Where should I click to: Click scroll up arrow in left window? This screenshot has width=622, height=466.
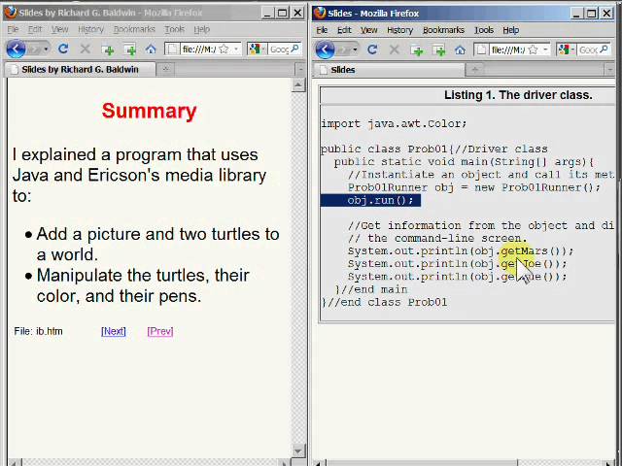298,84
